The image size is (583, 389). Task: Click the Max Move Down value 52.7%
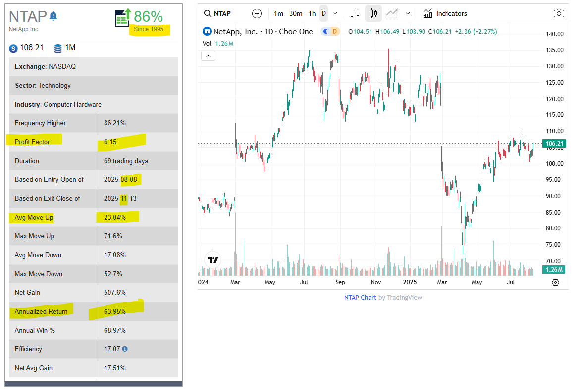(113, 274)
